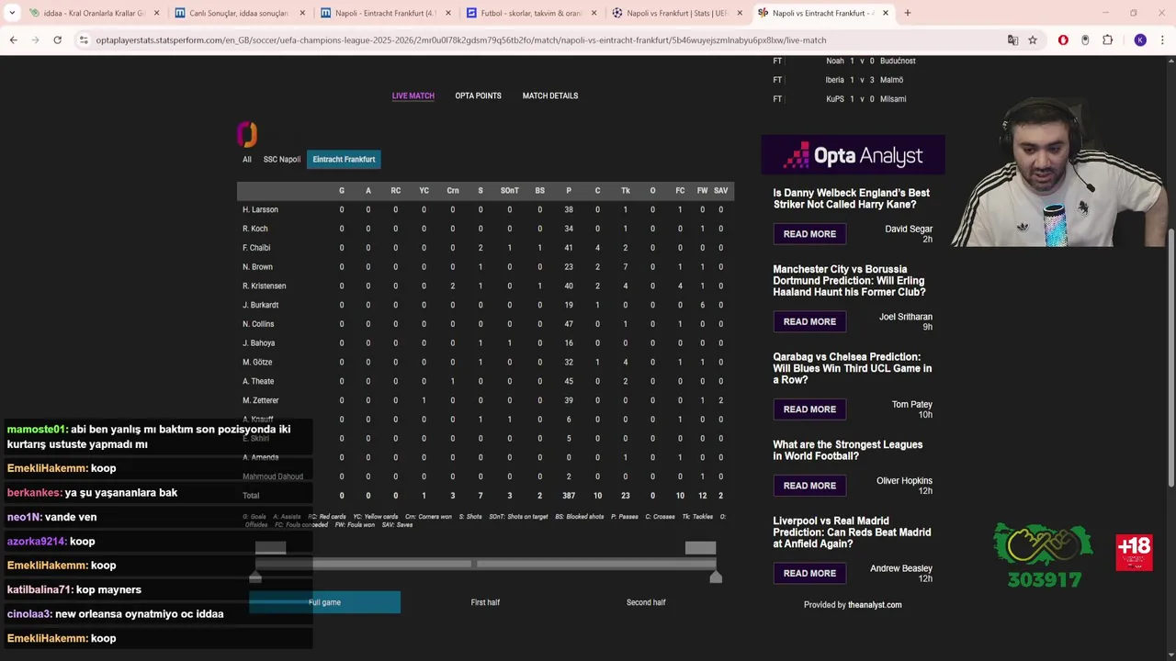
Task: Close the Canlı Sonuçlar tab
Action: pyautogui.click(x=302, y=13)
